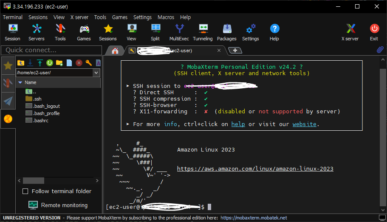Viewport: 387px width, 222px height.
Task: Click the file list scroll right arrow
Action: coord(97,180)
